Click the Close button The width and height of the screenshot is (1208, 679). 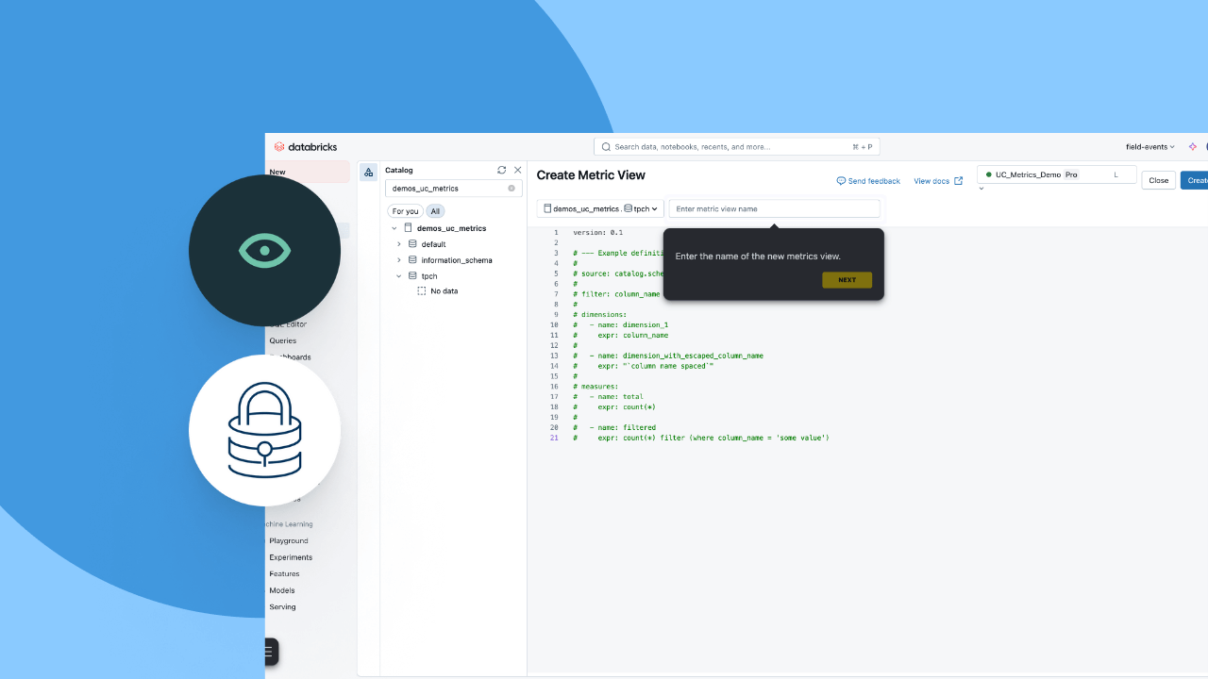[1159, 180]
